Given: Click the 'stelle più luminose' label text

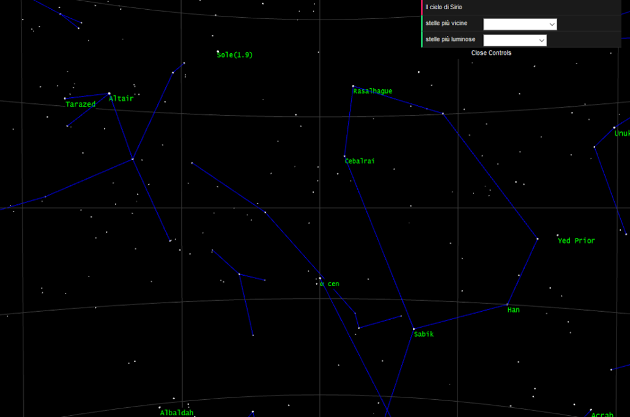Looking at the screenshot, I should pyautogui.click(x=450, y=39).
